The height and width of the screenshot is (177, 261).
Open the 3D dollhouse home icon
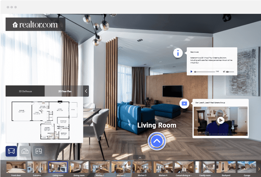coord(25,151)
